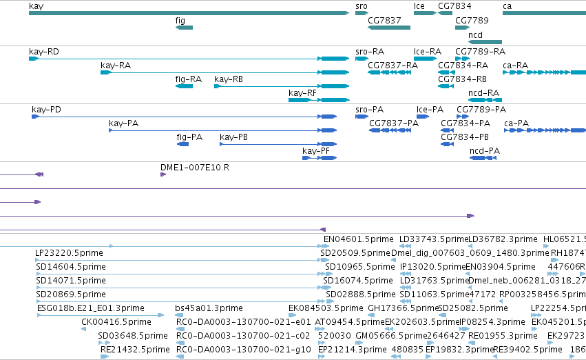586x360 pixels.
Task: Select protein ncd-PA
Action: (x=483, y=158)
